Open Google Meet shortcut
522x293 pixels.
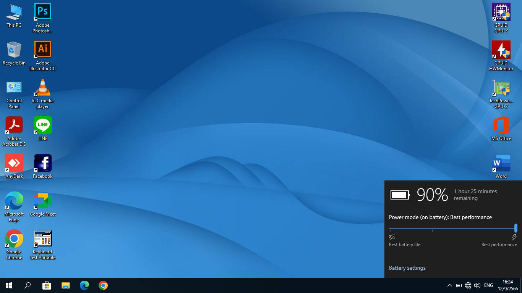42,204
